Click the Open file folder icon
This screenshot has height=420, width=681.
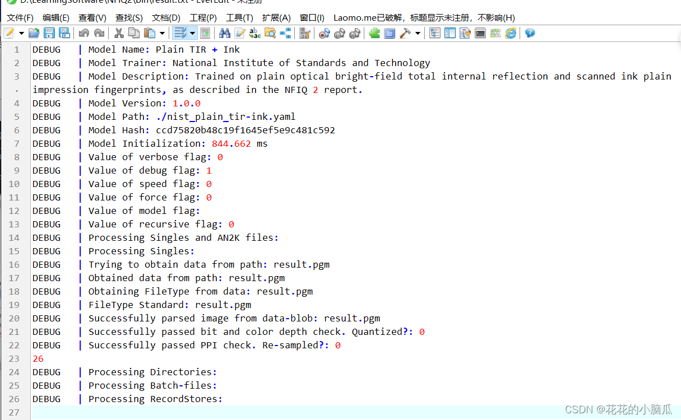pos(34,33)
